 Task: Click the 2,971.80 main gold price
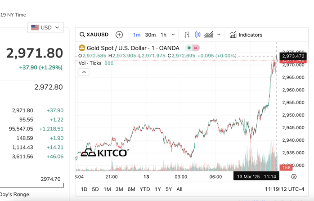pos(35,53)
